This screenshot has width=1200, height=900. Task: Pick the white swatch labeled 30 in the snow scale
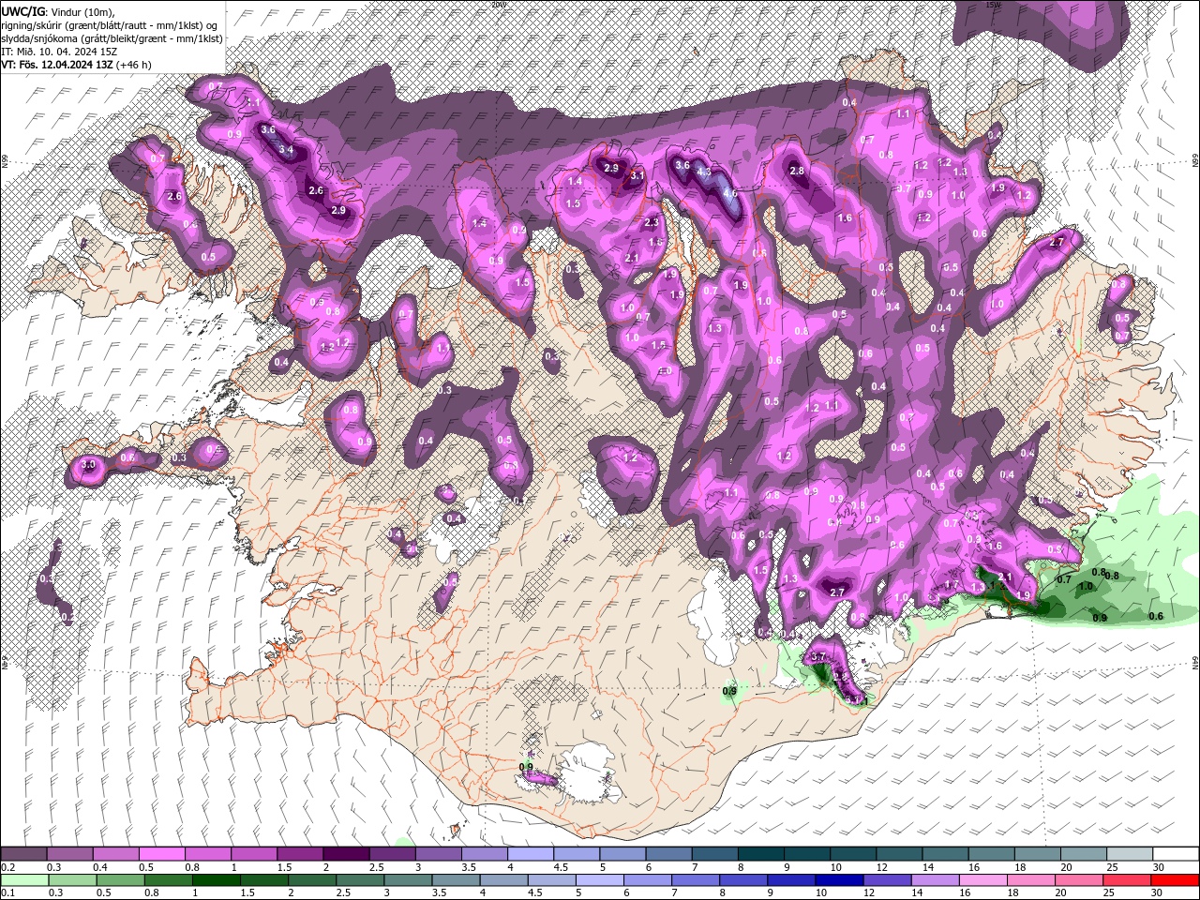pyautogui.click(x=1176, y=854)
